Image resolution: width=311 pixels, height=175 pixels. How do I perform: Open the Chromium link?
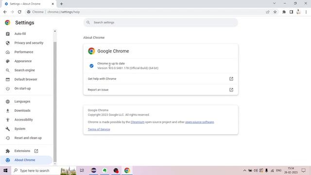[138, 122]
